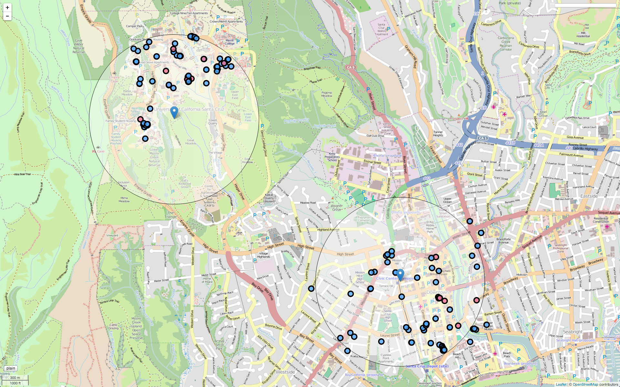Zoom out using the minus button
The height and width of the screenshot is (387, 620).
pyautogui.click(x=7, y=15)
